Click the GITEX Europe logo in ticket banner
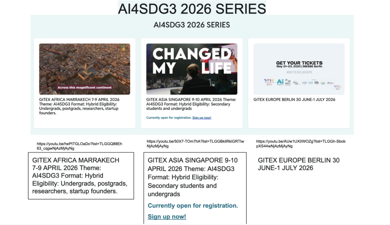The image size is (390, 225). click(x=270, y=82)
